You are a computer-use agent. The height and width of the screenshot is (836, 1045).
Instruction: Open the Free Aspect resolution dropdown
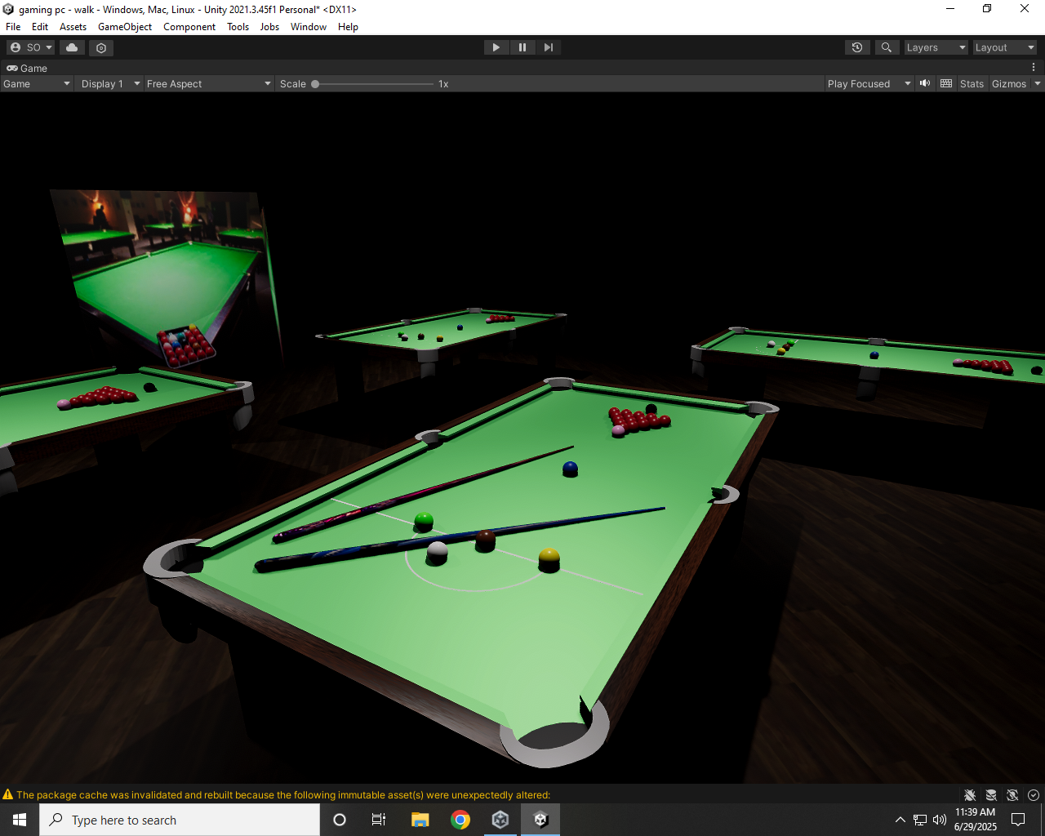click(x=208, y=84)
